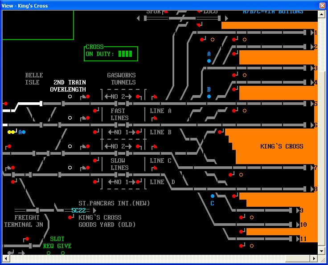This screenshot has height=265, width=328.
Task: Click red shunt signal above LINE A label
Action: point(155,96)
